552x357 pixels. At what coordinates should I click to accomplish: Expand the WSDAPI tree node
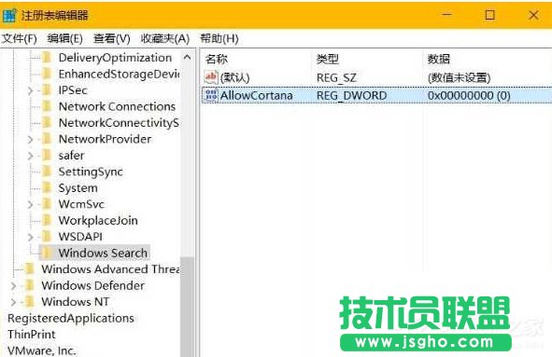31,237
